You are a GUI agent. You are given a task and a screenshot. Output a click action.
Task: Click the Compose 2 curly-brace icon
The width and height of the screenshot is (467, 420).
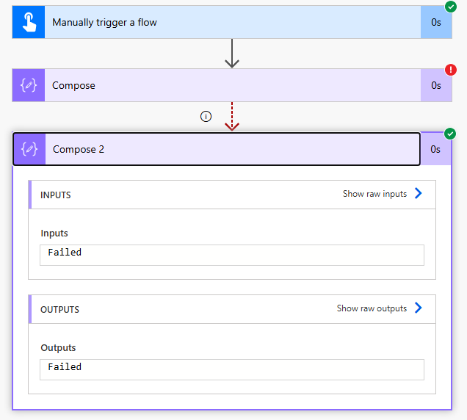(x=29, y=149)
